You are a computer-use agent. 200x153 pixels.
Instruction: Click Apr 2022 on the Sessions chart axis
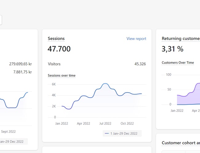pos(83,123)
